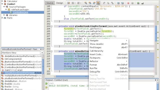Toggle Highlight Search toolbar button
The image size is (160, 90).
pyautogui.click(x=98, y=3)
